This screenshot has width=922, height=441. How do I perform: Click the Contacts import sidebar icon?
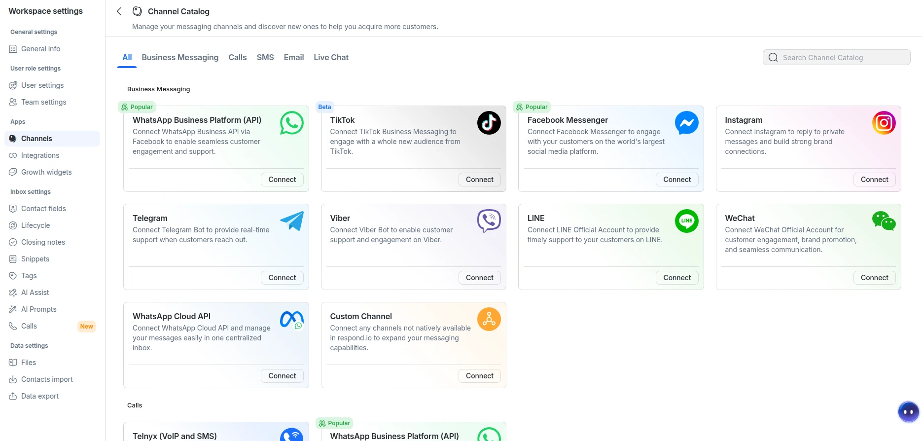click(13, 379)
